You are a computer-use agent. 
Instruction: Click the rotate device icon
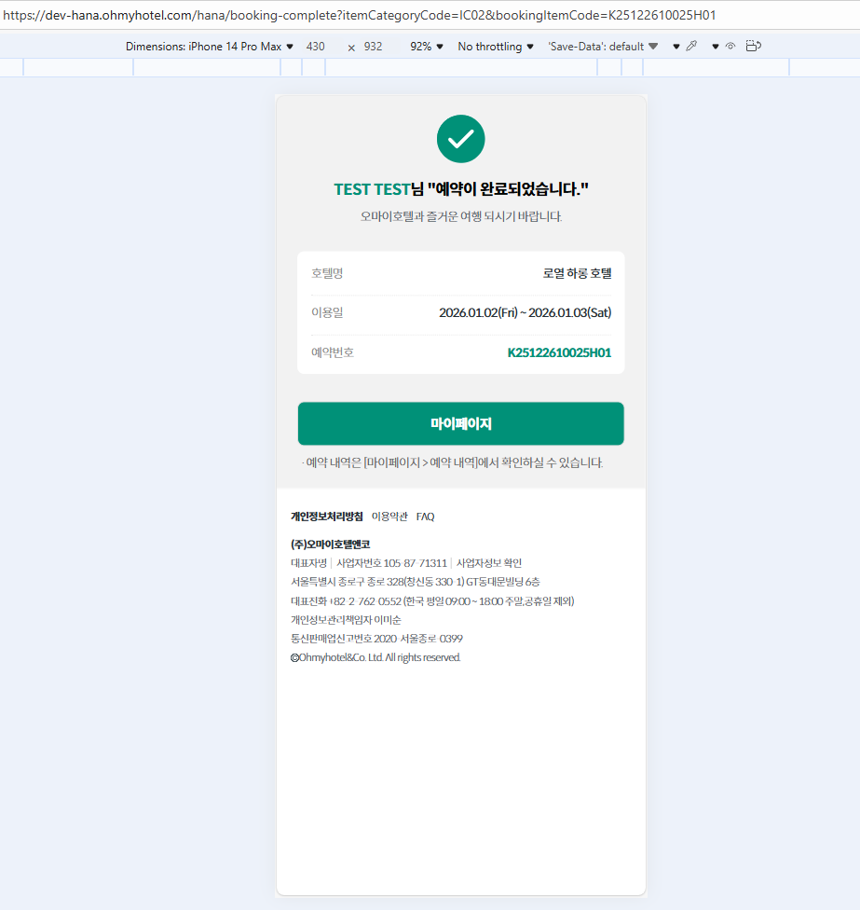click(x=753, y=46)
